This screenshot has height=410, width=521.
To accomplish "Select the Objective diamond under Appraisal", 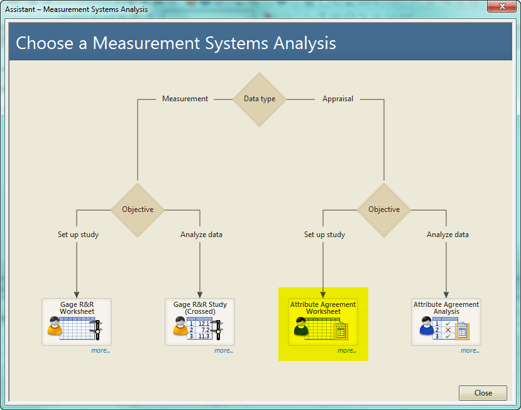I will tap(384, 210).
